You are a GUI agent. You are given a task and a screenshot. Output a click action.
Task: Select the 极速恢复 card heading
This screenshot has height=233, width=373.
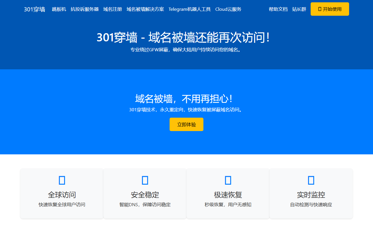[228, 195]
